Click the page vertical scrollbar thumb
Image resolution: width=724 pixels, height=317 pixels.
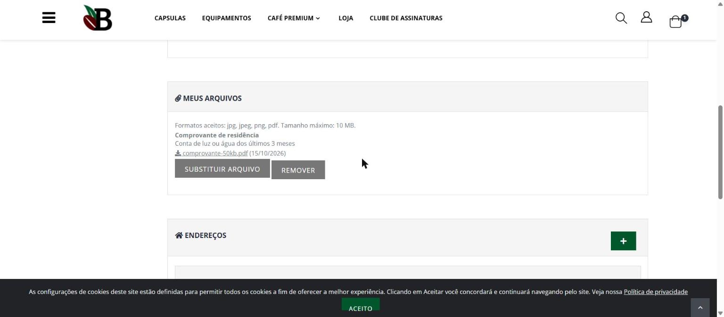(720, 152)
